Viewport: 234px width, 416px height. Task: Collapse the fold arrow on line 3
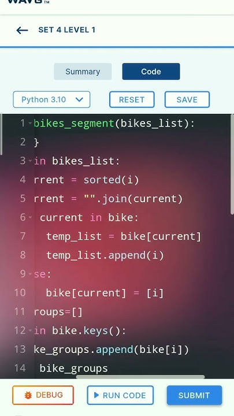(x=30, y=161)
